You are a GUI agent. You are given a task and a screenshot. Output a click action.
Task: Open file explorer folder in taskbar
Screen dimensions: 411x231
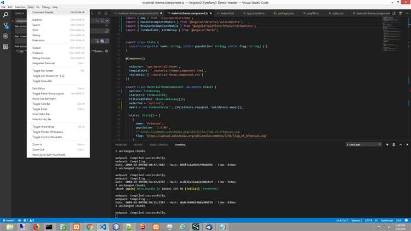pos(10,227)
